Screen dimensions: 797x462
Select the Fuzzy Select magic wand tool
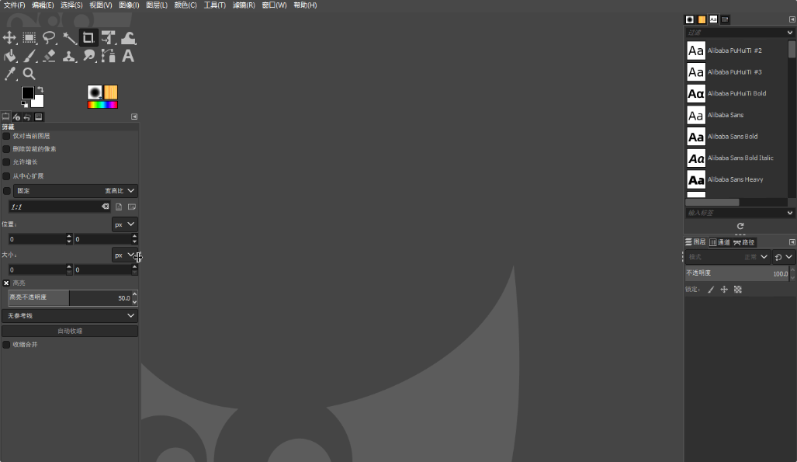[x=68, y=37]
